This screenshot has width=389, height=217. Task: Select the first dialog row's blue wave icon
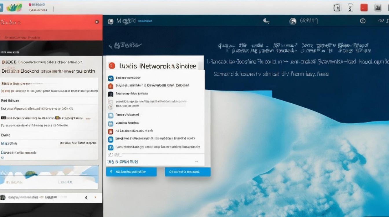click(x=110, y=78)
